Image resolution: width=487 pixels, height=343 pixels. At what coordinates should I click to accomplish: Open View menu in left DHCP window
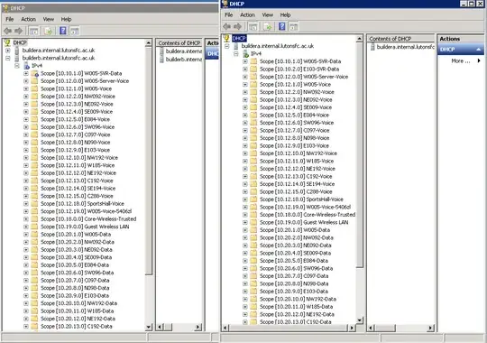[49, 19]
